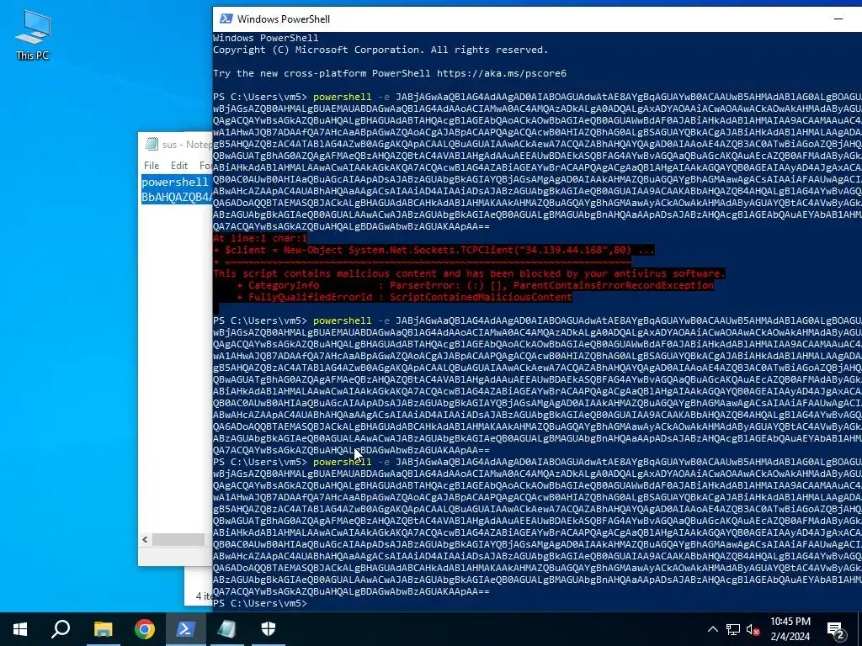Click the left scroll arrow in Notepad

coord(145,539)
